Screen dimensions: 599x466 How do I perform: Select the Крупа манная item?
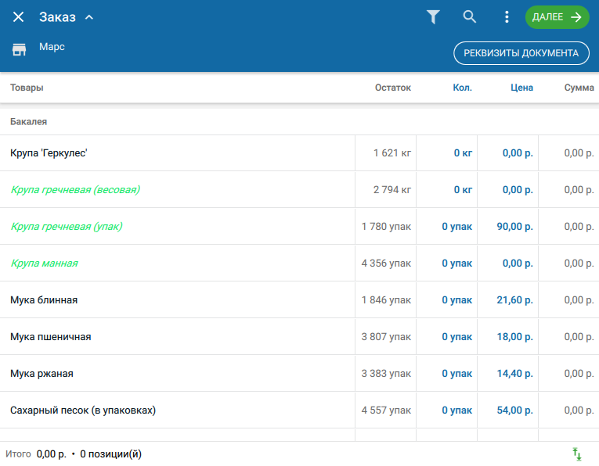[x=44, y=263]
